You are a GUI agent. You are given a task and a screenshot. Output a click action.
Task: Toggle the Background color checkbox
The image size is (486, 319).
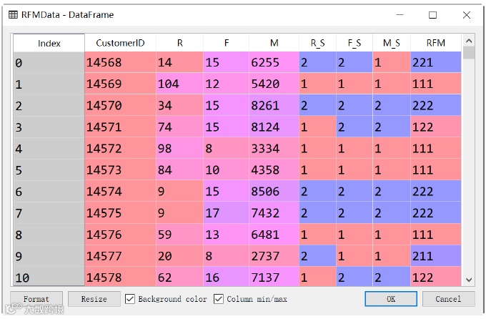pos(130,299)
